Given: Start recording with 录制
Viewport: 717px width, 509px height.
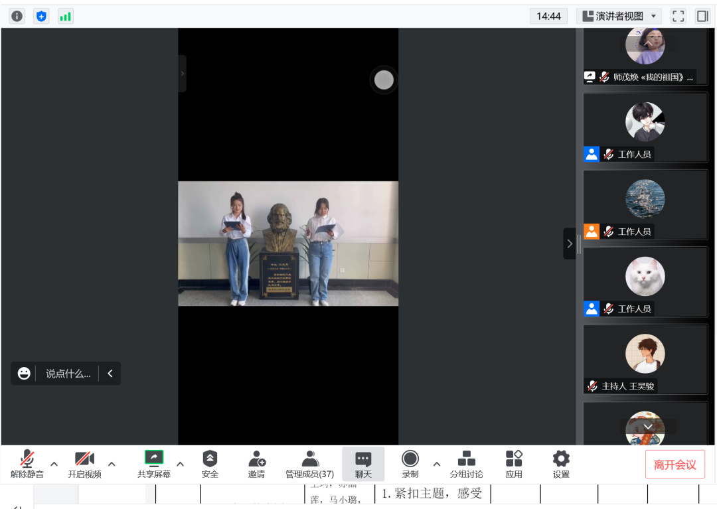Looking at the screenshot, I should click(410, 464).
